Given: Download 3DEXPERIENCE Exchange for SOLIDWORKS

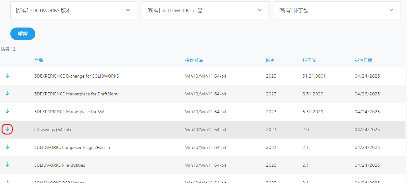Looking at the screenshot, I should click(x=8, y=76).
